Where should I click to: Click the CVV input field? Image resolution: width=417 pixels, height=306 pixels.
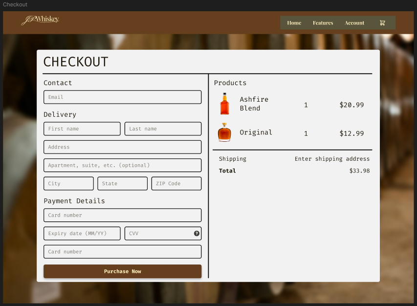[163, 234]
